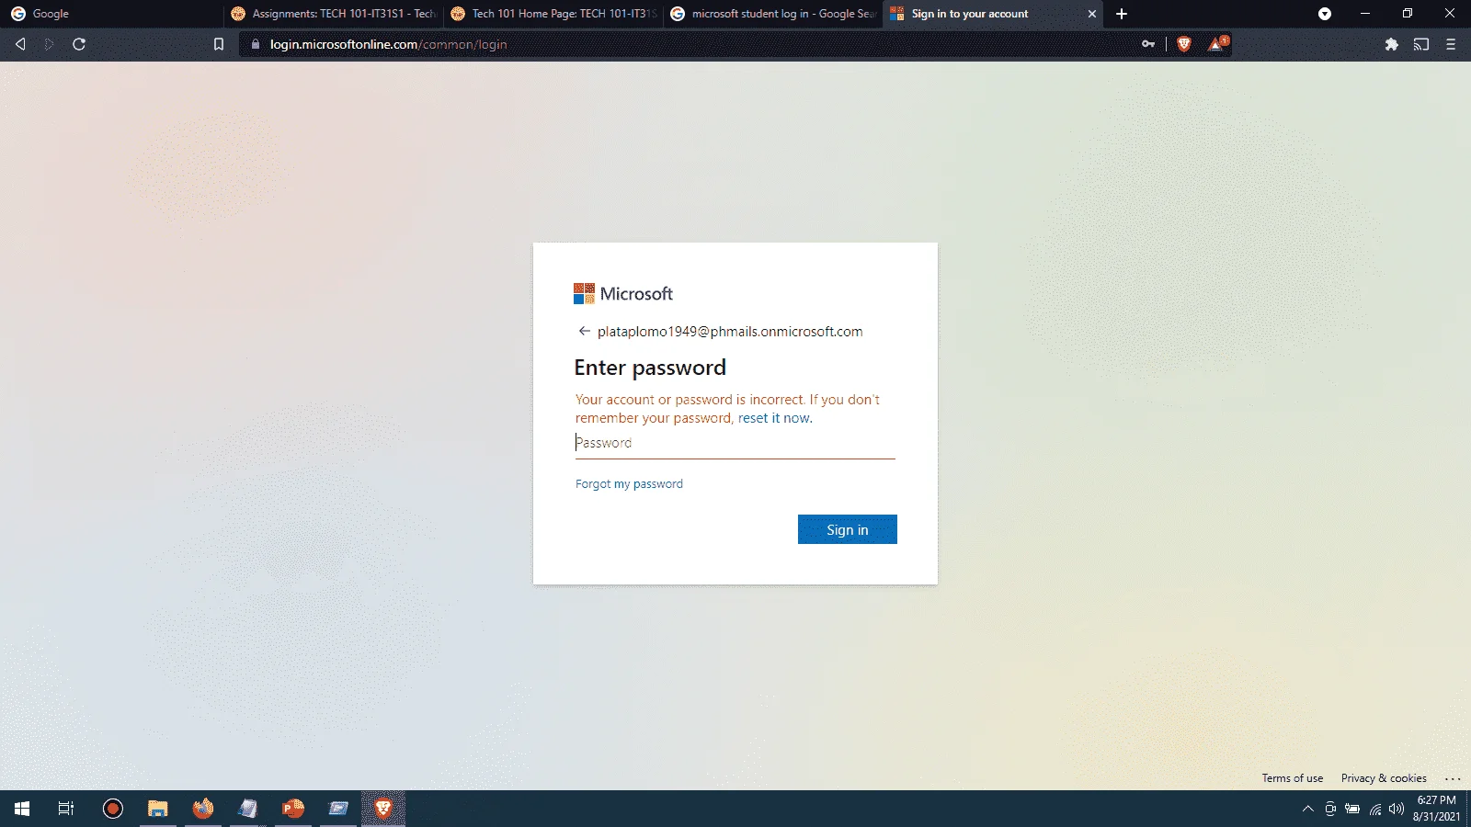This screenshot has height=827, width=1471.
Task: Open File Explorer from the taskbar
Action: tap(158, 809)
